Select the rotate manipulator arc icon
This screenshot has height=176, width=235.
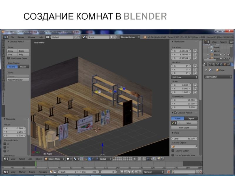(93, 159)
